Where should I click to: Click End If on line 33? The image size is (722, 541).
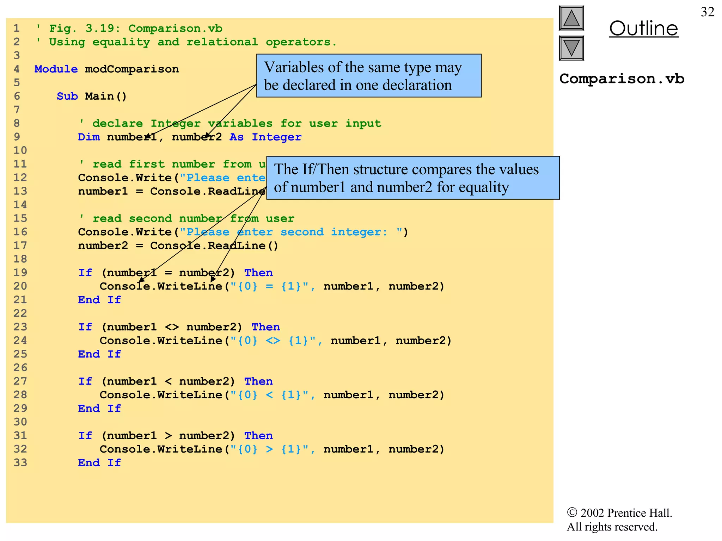coord(99,463)
